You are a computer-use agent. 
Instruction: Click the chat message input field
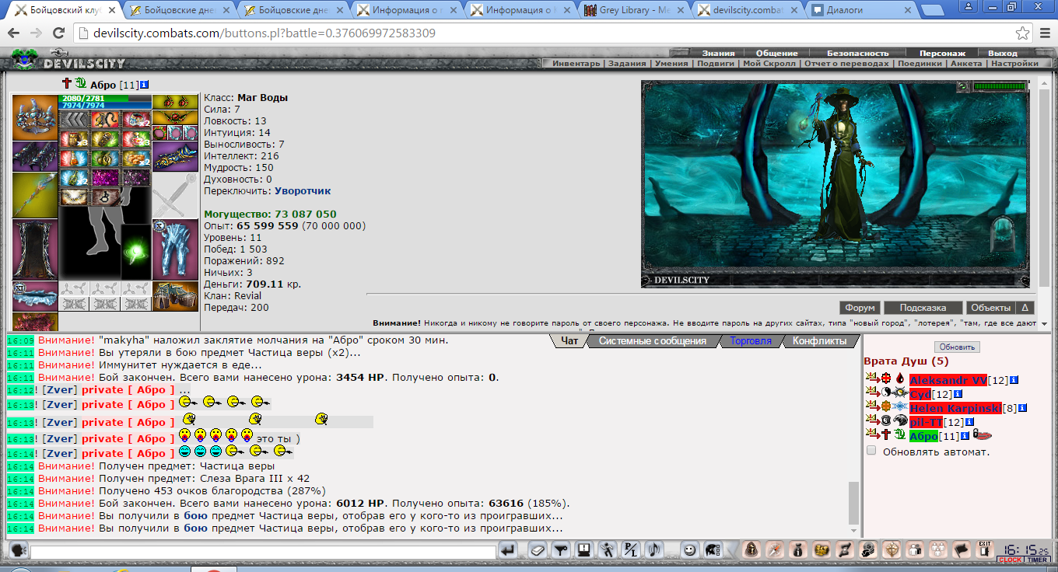pos(263,551)
